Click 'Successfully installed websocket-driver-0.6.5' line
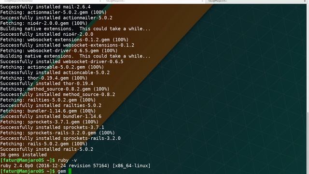Image resolution: width=309 pixels, height=174 pixels. tap(62, 62)
